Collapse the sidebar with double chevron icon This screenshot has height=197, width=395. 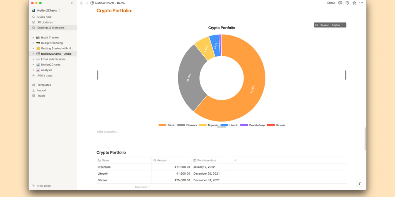(x=72, y=3)
